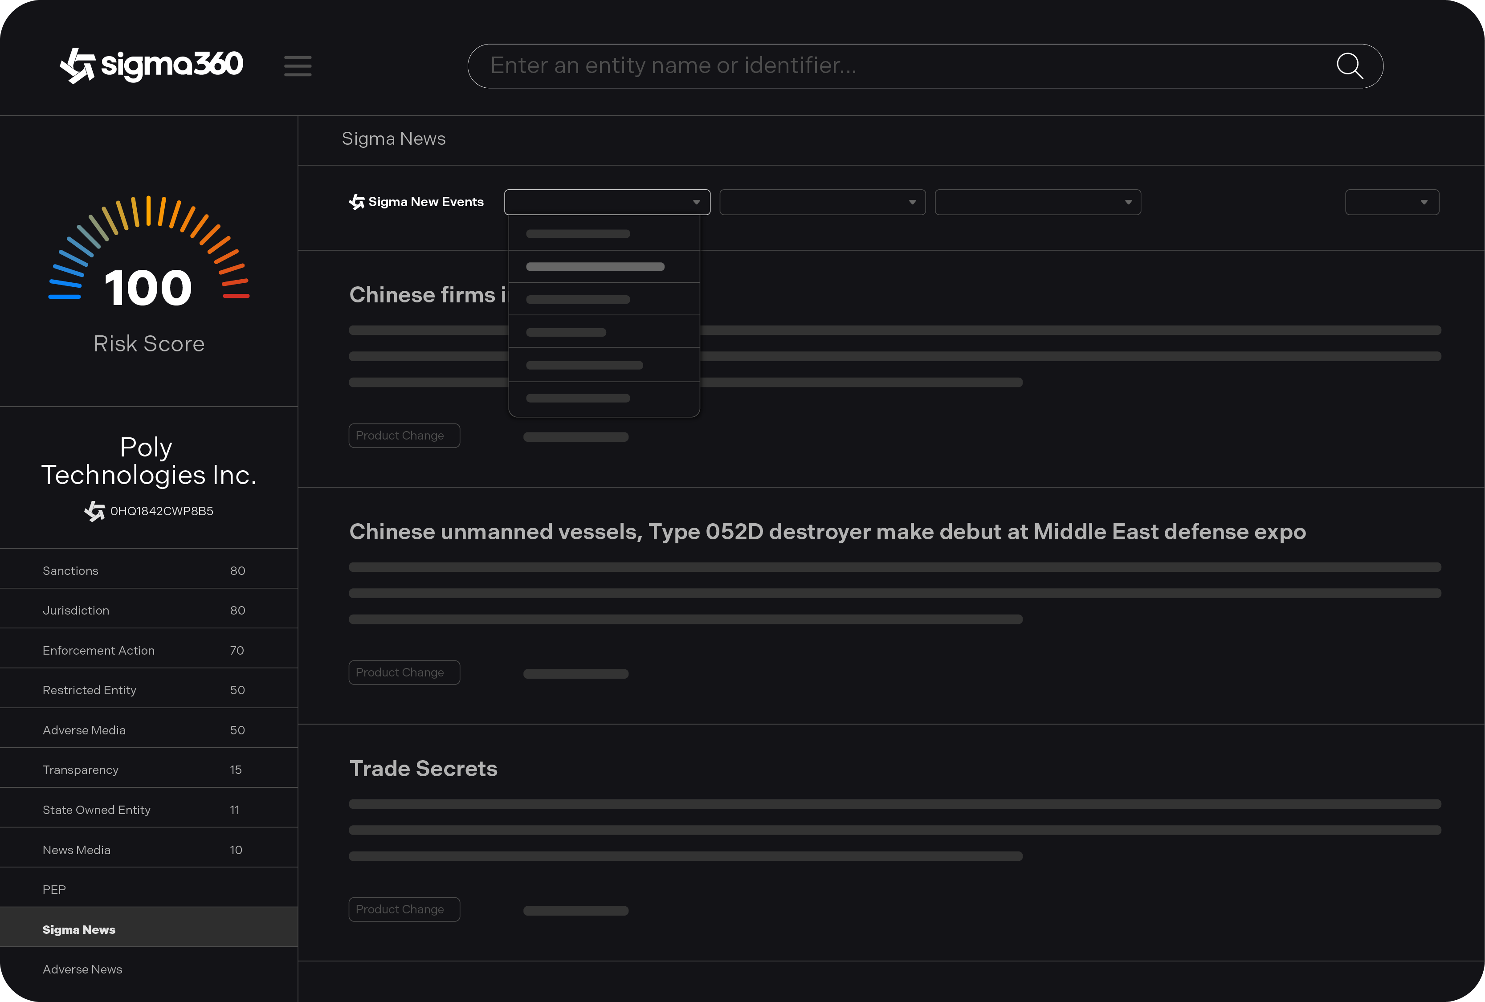Viewport: 1485px width, 1002px height.
Task: Open the hamburger menu icon
Action: pyautogui.click(x=298, y=66)
